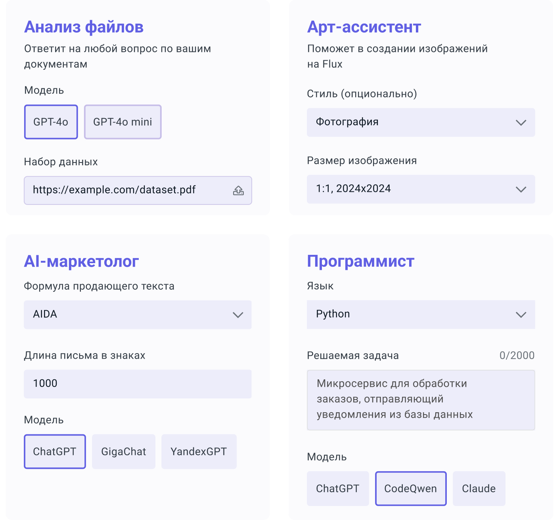
Task: Select the Claude model
Action: pyautogui.click(x=479, y=488)
